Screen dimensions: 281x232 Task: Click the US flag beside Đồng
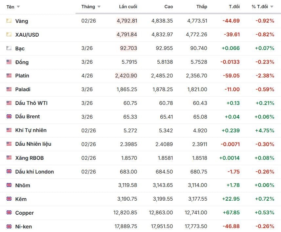[x=9, y=62]
